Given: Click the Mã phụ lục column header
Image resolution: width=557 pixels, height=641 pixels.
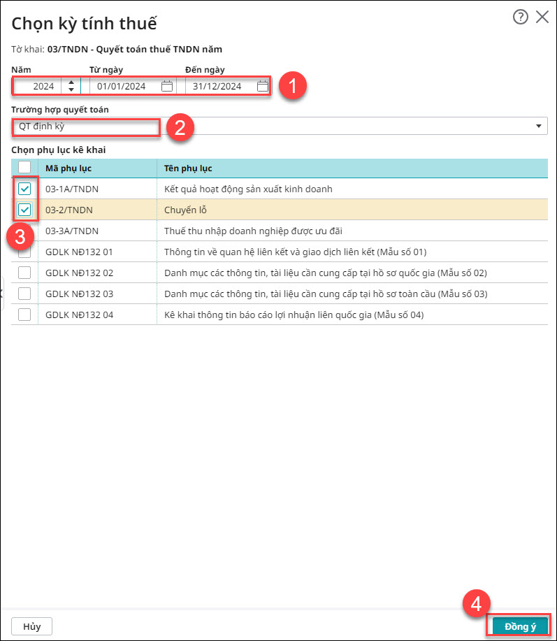Looking at the screenshot, I should tap(98, 168).
